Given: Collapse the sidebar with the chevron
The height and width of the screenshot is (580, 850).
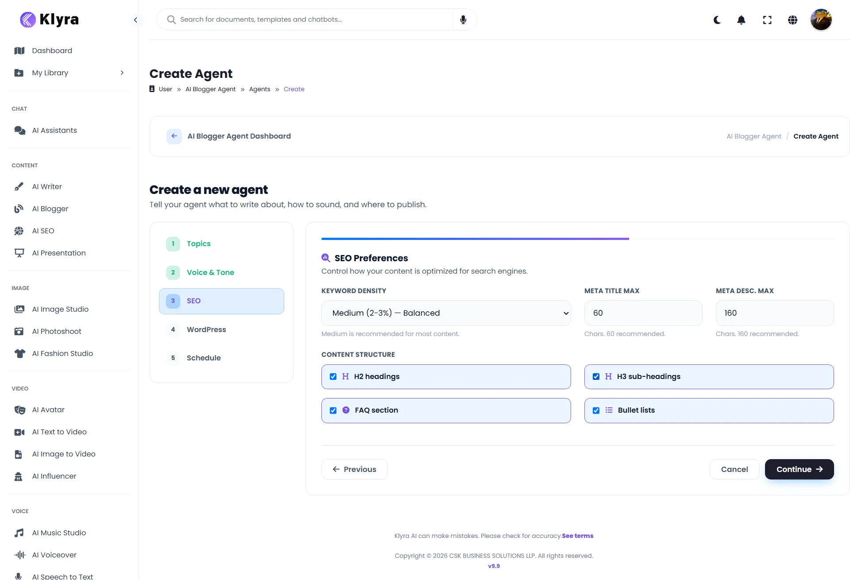Looking at the screenshot, I should click(x=135, y=20).
